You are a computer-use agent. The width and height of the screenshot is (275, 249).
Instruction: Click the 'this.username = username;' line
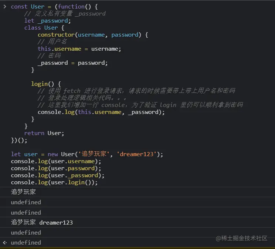click(79, 49)
